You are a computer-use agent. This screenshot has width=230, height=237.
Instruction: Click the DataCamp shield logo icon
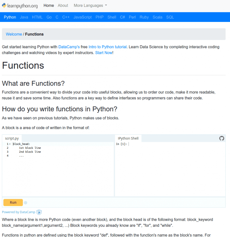point(39,212)
